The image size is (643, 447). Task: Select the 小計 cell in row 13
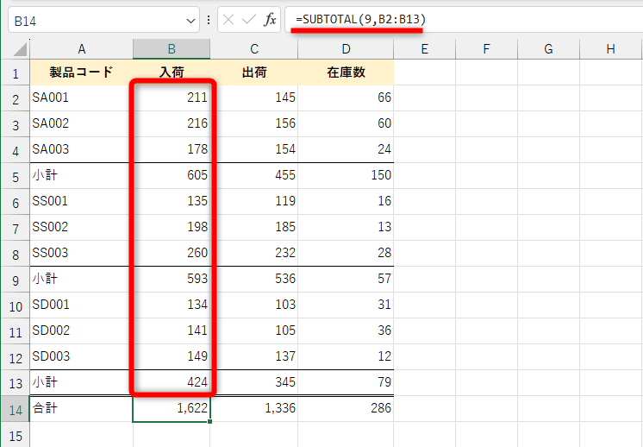point(82,382)
